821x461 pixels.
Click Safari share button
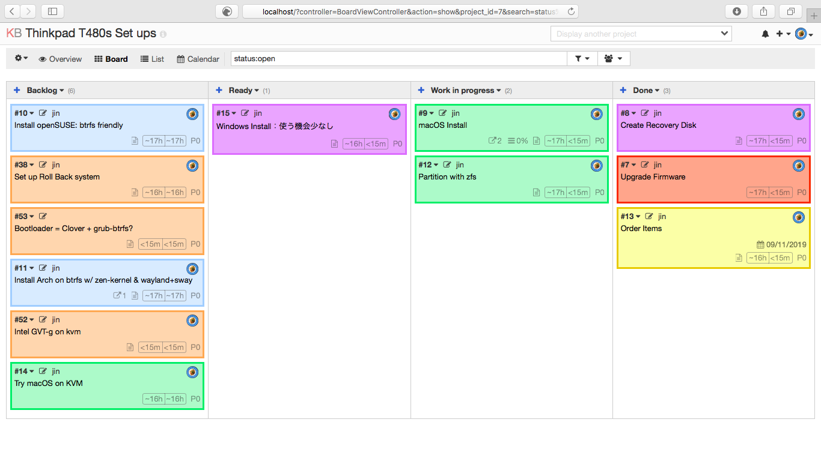pos(763,11)
